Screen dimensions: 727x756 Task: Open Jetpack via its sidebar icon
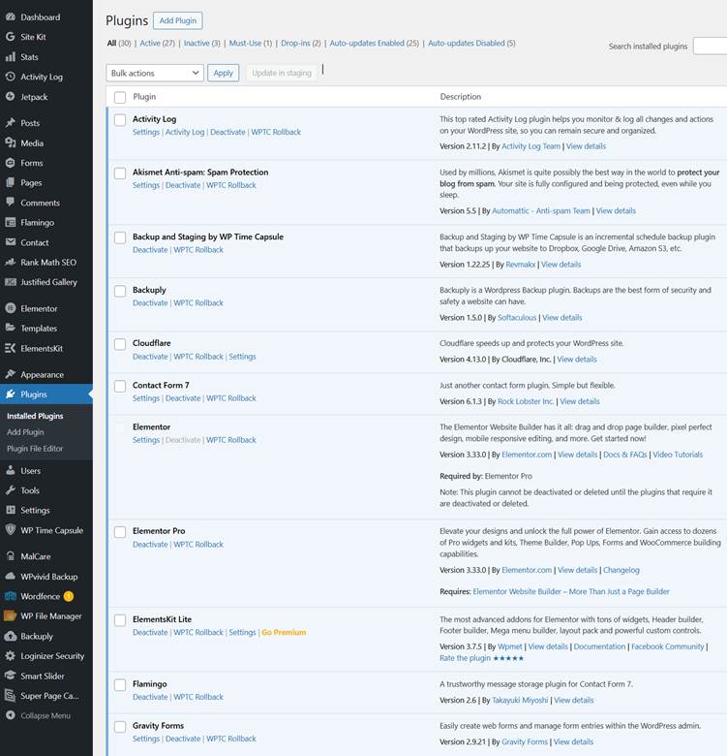(10, 97)
